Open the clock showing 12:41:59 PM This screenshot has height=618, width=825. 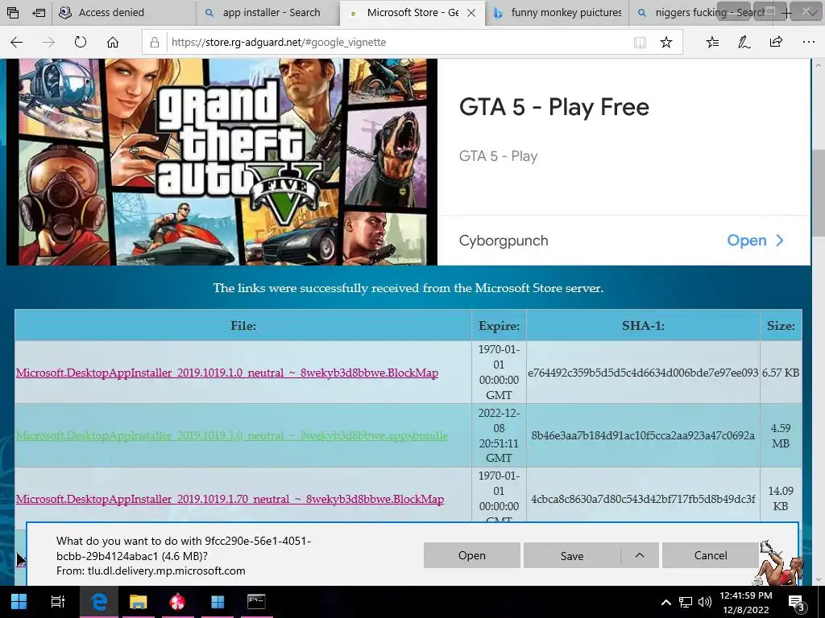[746, 602]
